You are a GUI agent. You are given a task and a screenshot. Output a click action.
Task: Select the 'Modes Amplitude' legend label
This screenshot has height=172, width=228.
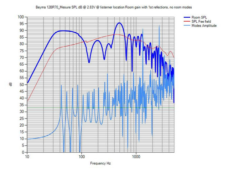(x=204, y=26)
